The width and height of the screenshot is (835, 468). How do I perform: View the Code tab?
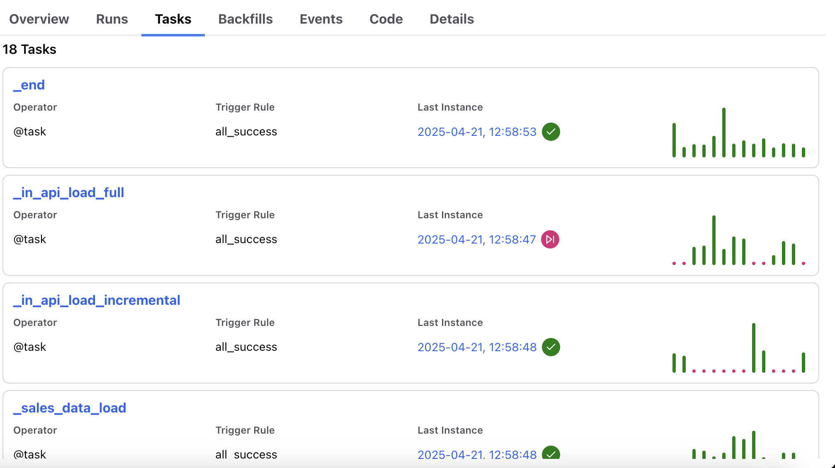(x=386, y=19)
